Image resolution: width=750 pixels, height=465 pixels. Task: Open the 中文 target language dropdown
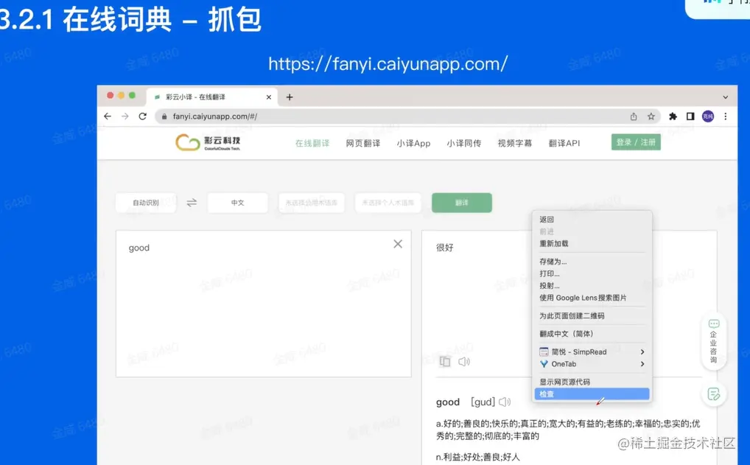(238, 203)
